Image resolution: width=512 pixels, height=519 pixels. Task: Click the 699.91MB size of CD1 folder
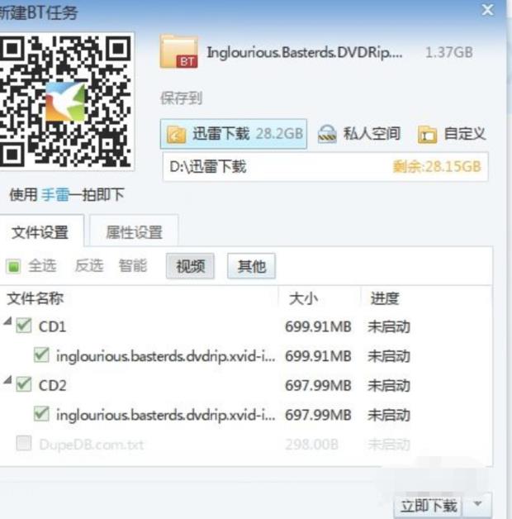[x=318, y=326]
